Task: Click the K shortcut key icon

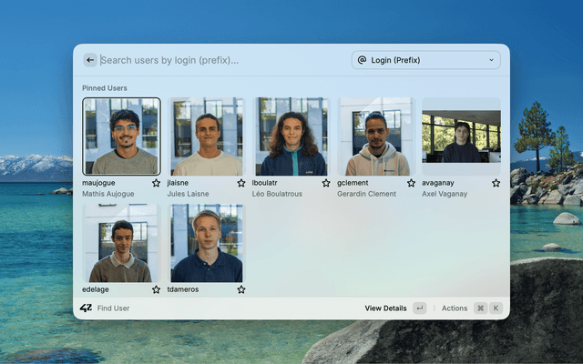Action: 496,308
